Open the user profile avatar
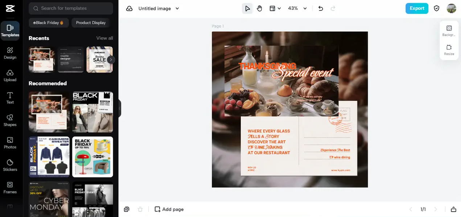The width and height of the screenshot is (461, 217). [x=451, y=8]
